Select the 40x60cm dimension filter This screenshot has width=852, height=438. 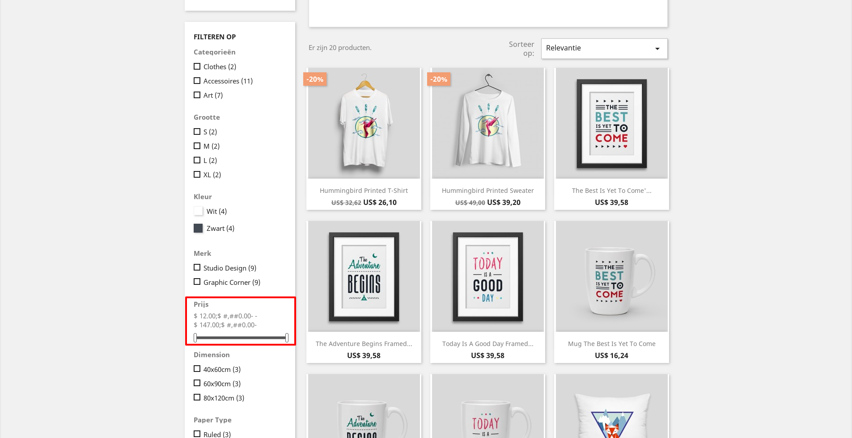pos(197,369)
